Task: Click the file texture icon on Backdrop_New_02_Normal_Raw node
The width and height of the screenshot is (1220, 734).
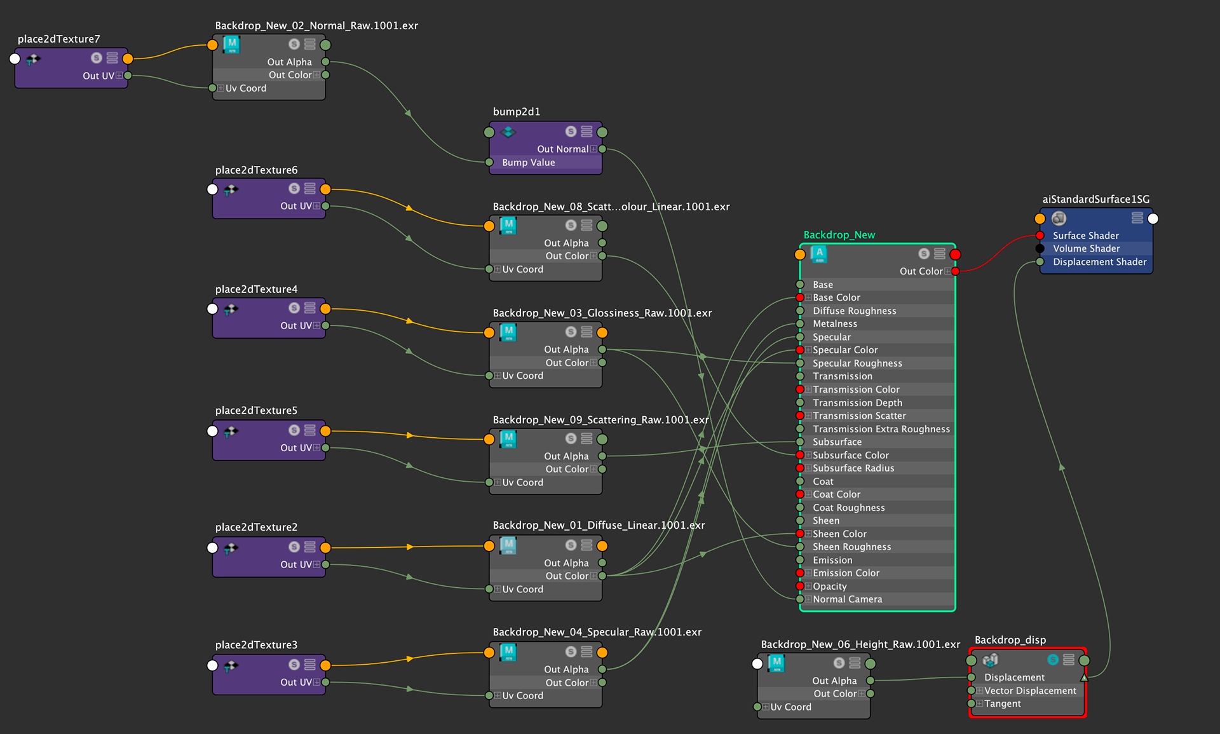Action: 231,44
